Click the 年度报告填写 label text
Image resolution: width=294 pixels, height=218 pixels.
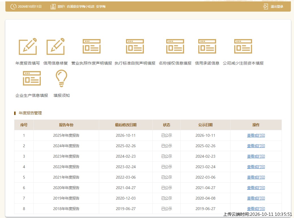tap(27, 63)
